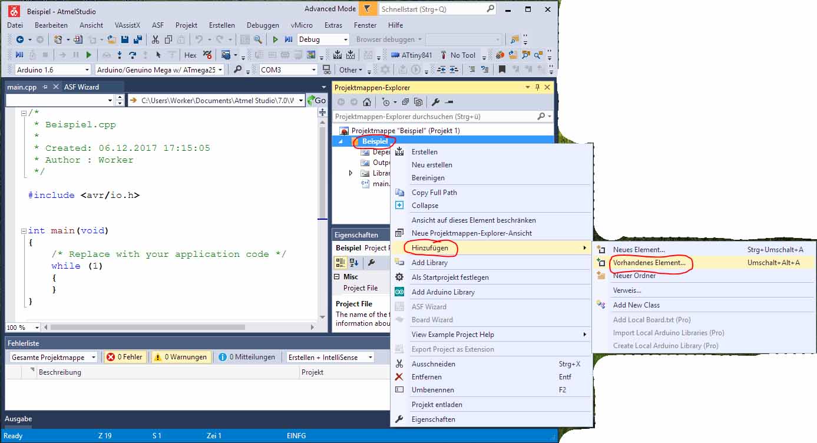Click the bookmark icon in toolbar

point(502,70)
